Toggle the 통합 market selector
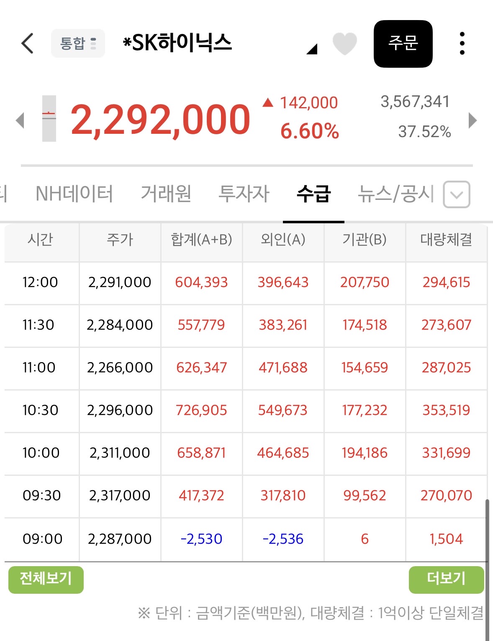 78,43
